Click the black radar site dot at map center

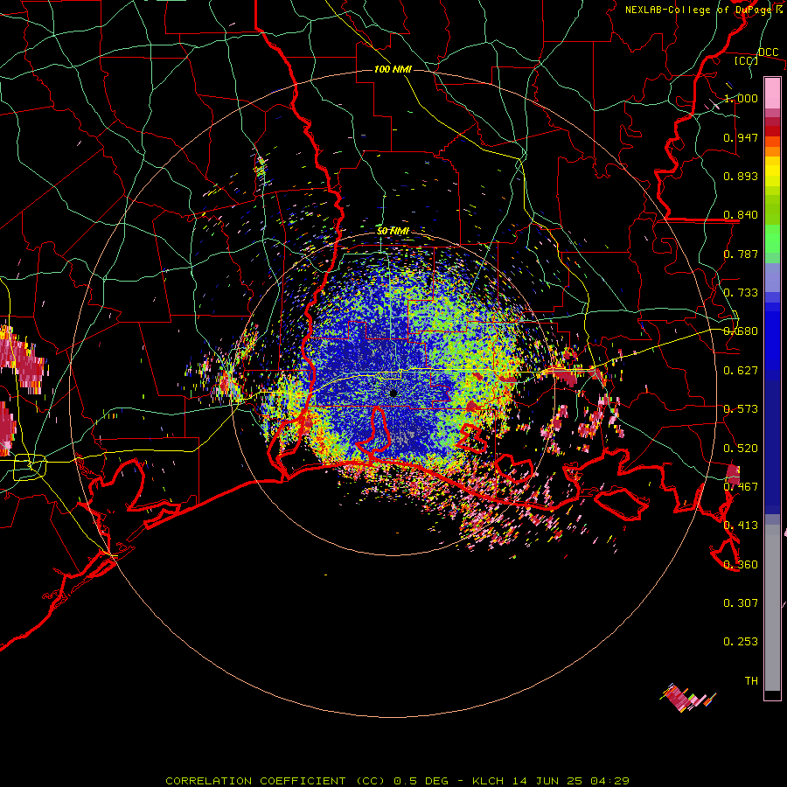(x=393, y=393)
